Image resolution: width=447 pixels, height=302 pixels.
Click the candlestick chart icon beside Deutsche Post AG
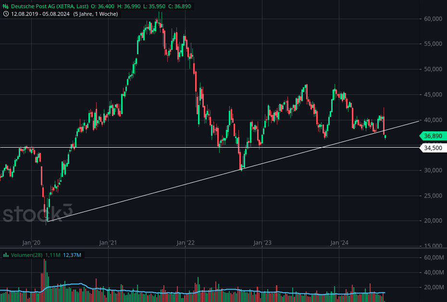[x=5, y=6]
